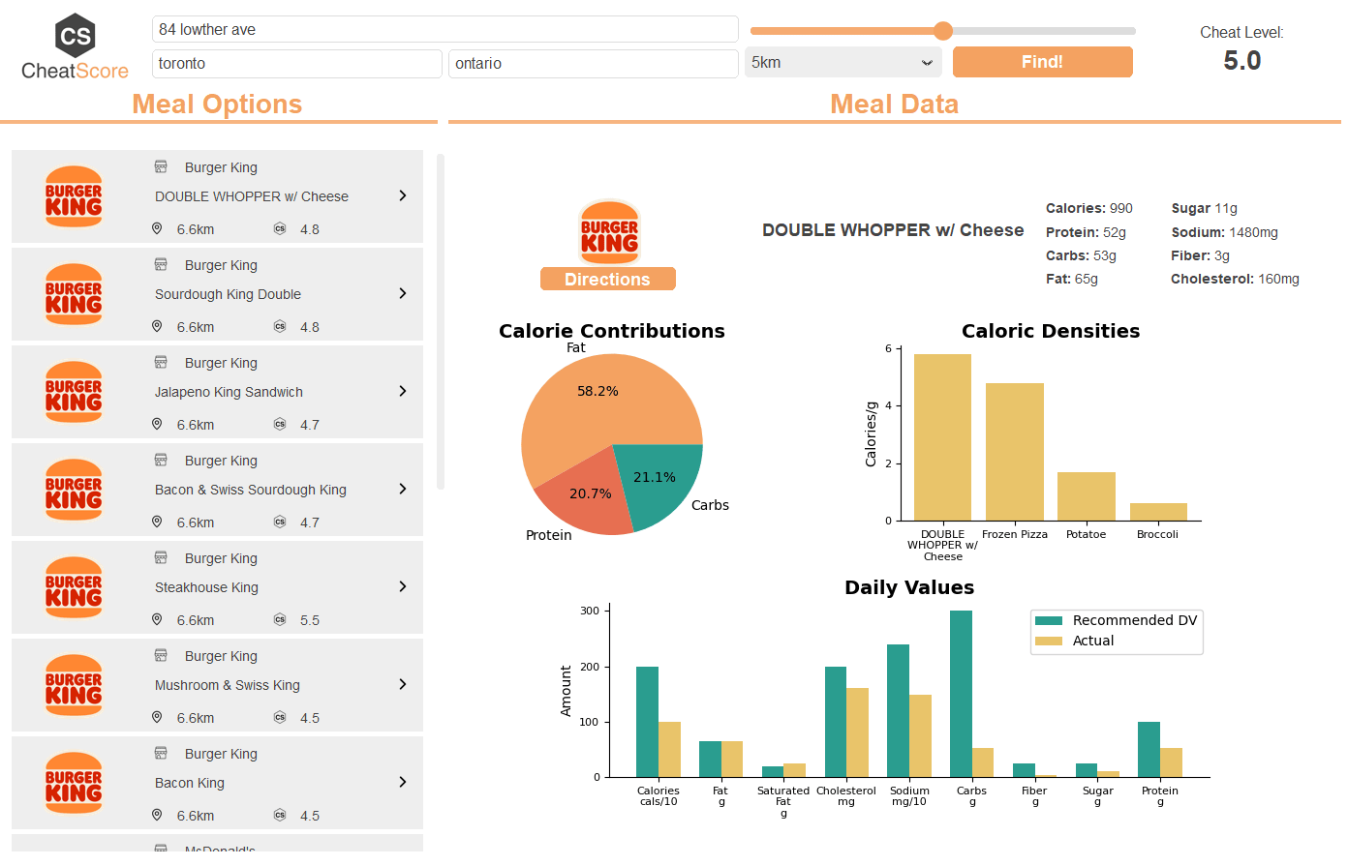Image resolution: width=1348 pixels, height=866 pixels.
Task: Click the Actual legend swatch
Action: (1049, 641)
